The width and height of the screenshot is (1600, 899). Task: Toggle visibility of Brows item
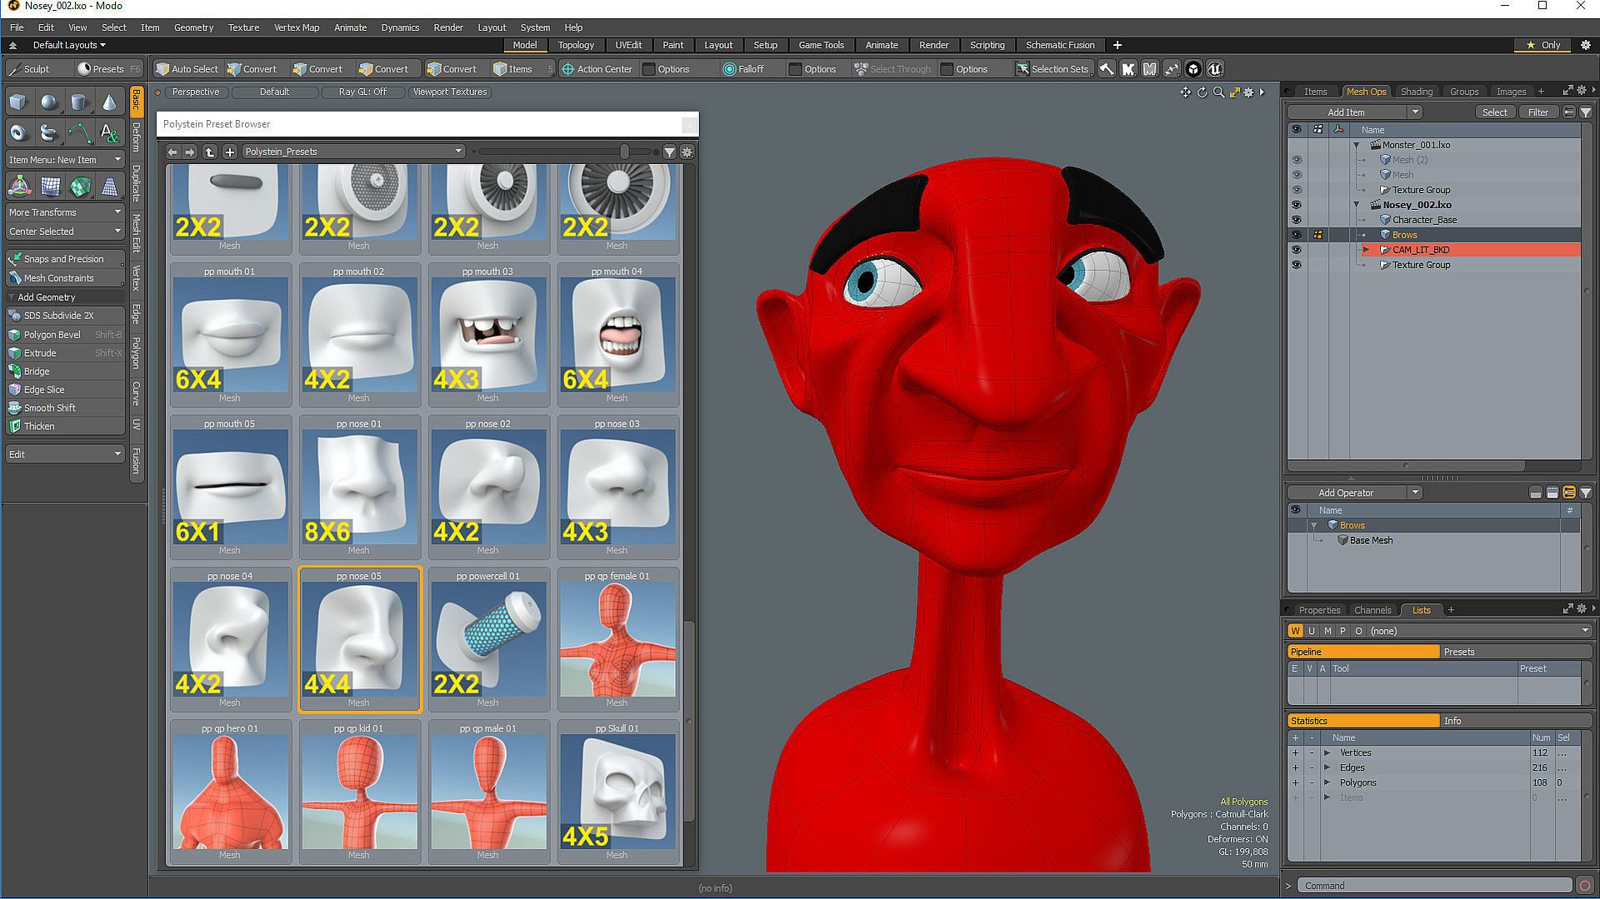1296,235
